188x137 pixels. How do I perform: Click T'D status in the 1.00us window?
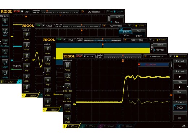tap(38, 26)
